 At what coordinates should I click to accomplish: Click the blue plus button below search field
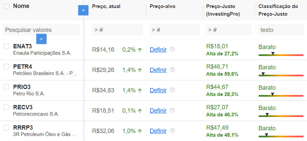click(x=41, y=39)
